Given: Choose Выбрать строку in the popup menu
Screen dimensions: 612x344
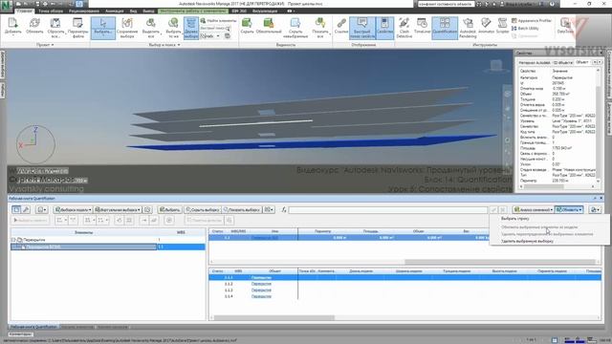Looking at the screenshot, I should (x=515, y=219).
